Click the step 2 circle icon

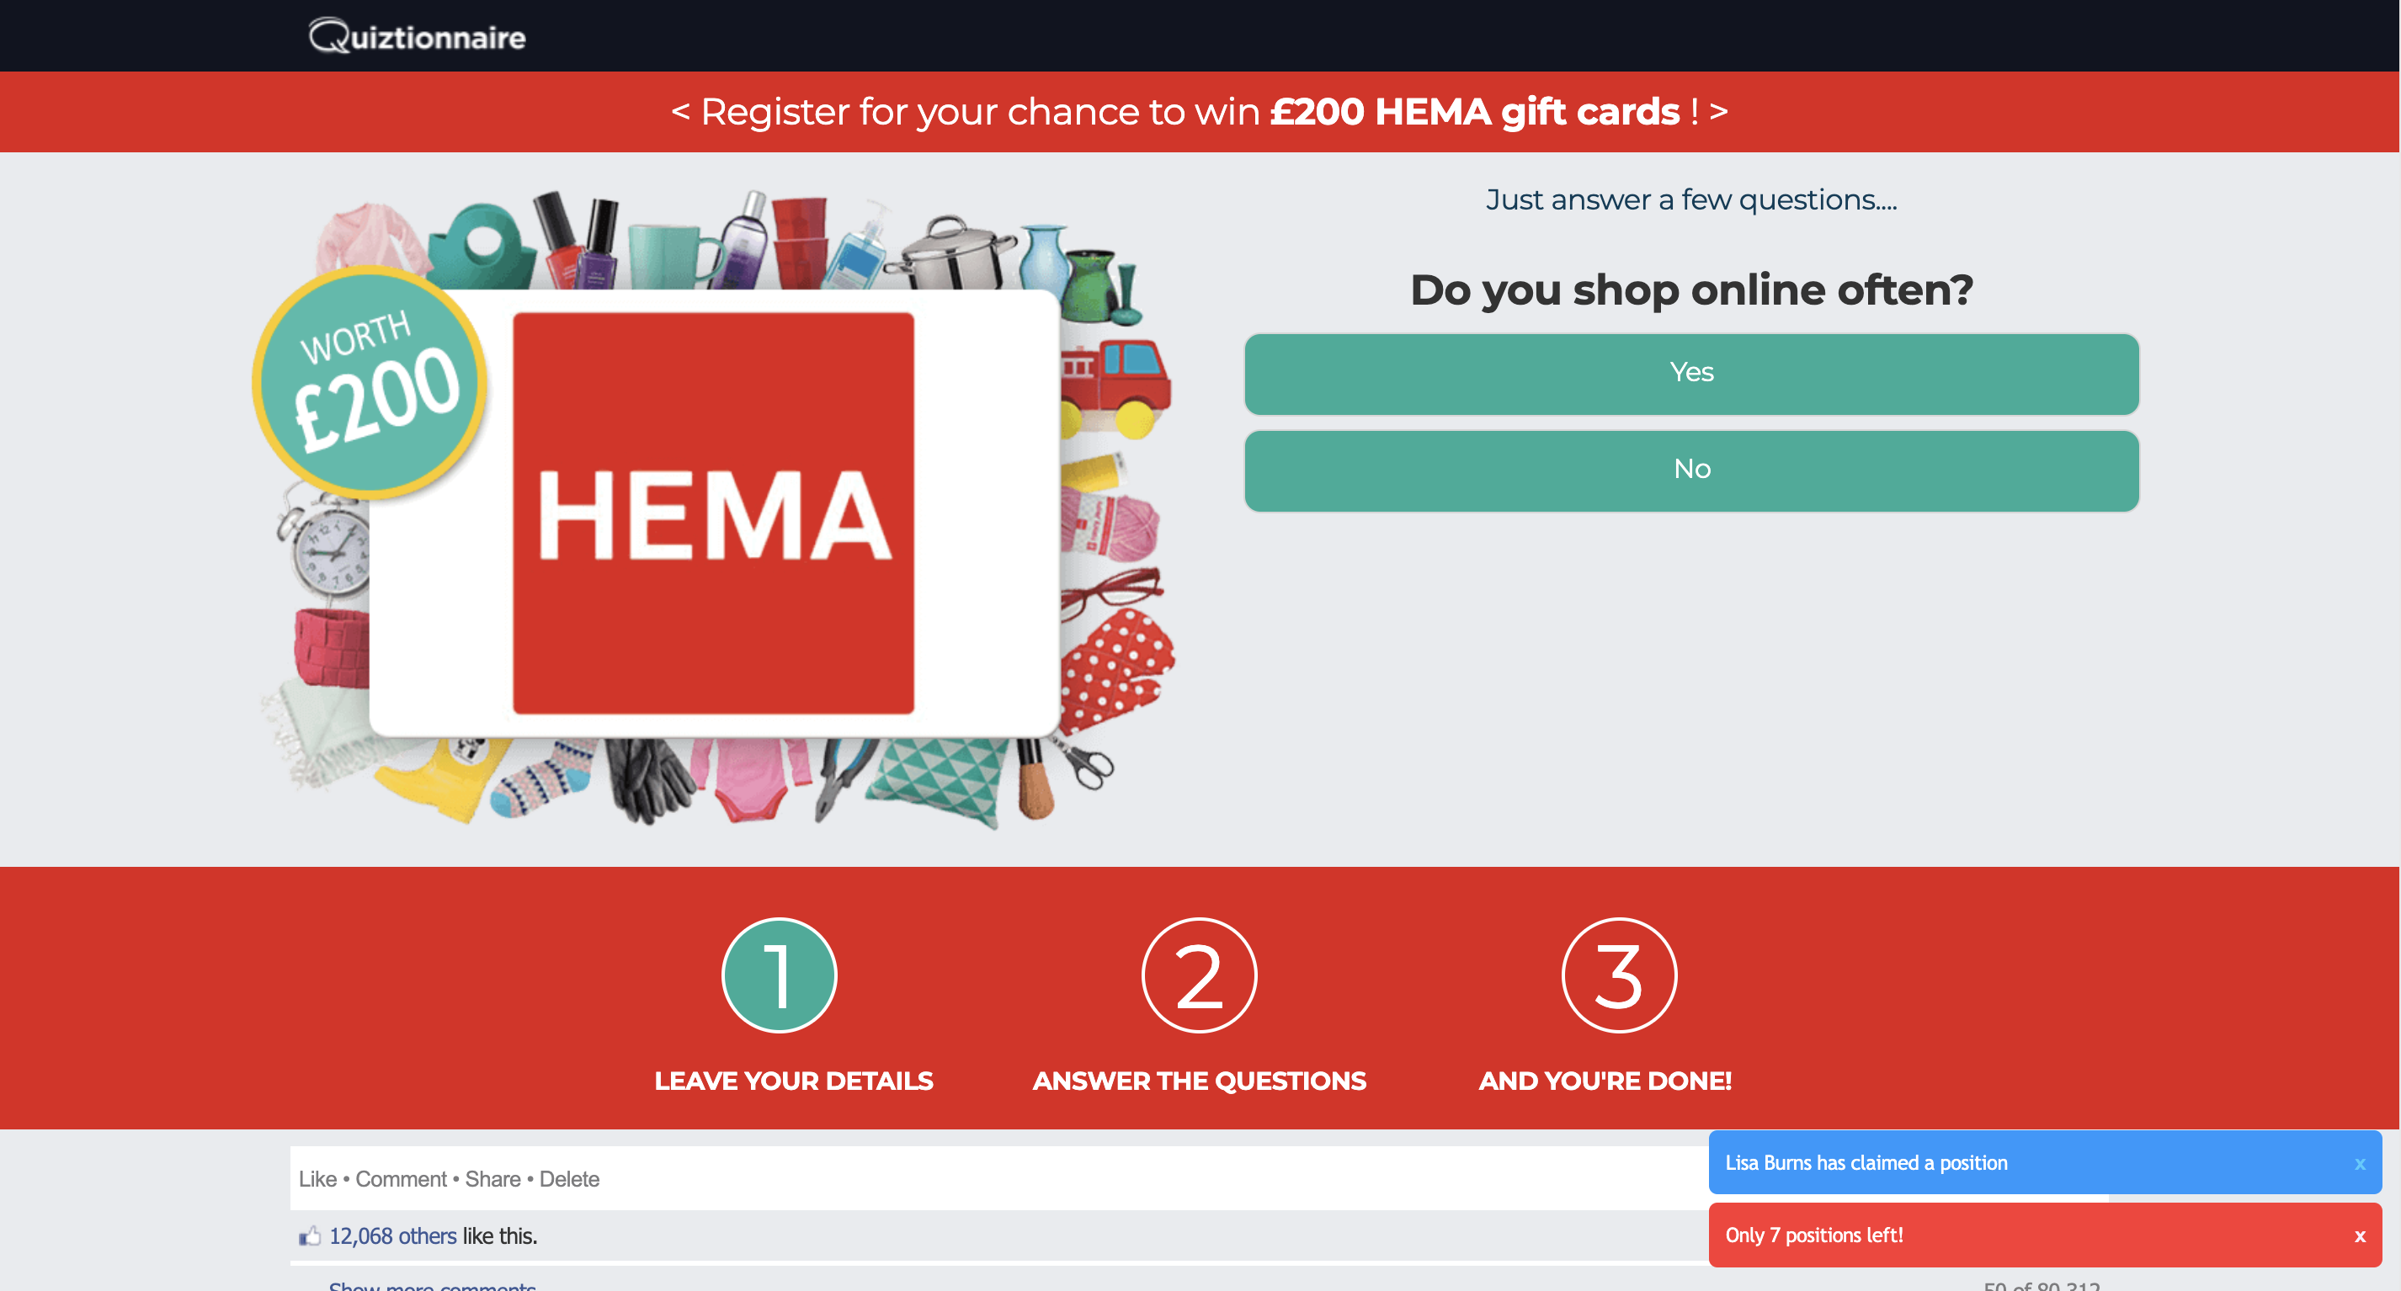pos(1199,975)
